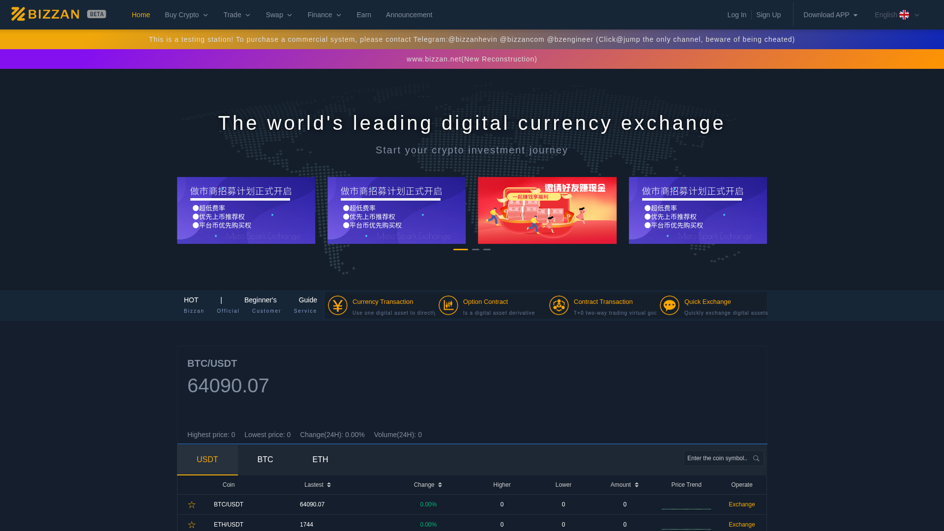The width and height of the screenshot is (944, 531).
Task: Click the Sign Up link
Action: pyautogui.click(x=768, y=15)
